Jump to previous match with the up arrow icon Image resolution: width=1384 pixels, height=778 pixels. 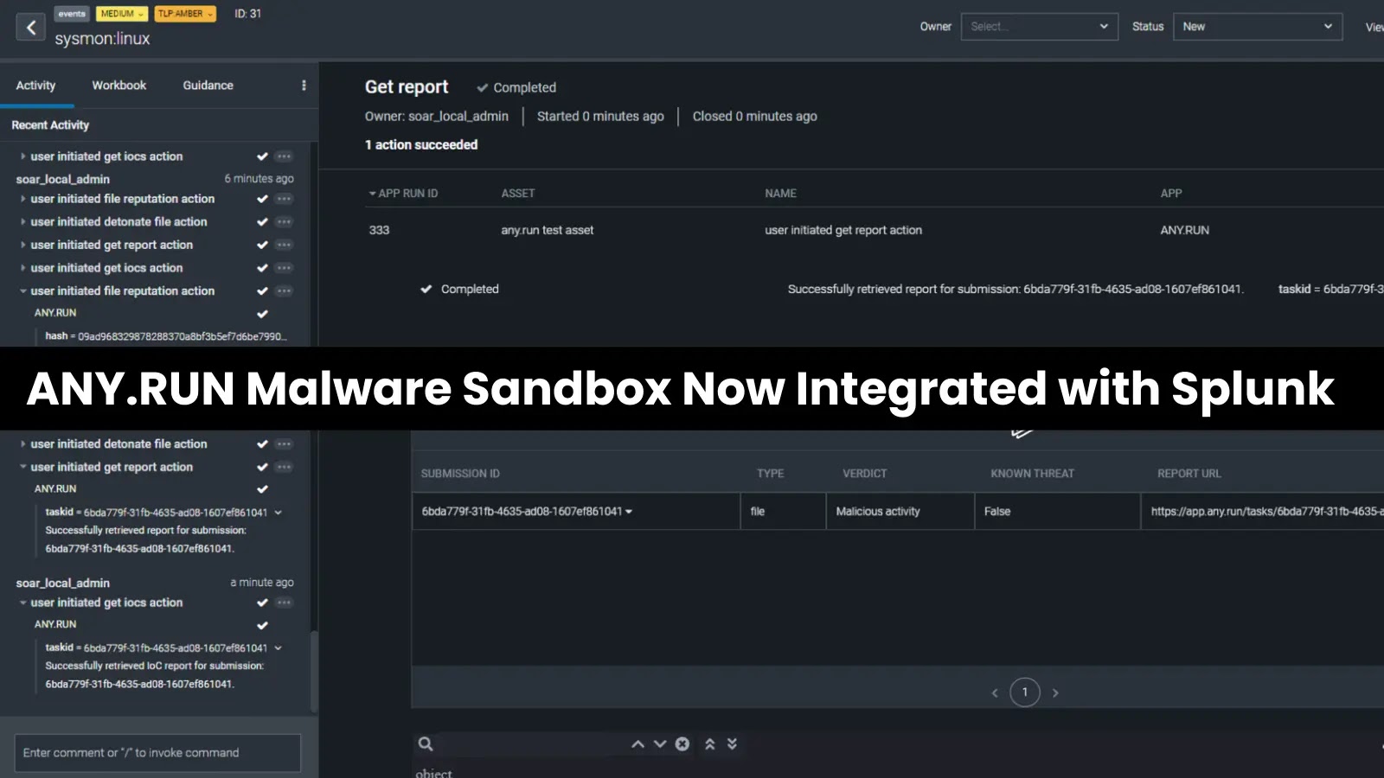(638, 743)
